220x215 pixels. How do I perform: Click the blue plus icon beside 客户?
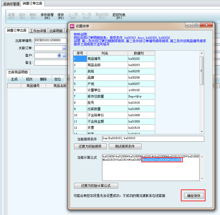click(x=59, y=55)
